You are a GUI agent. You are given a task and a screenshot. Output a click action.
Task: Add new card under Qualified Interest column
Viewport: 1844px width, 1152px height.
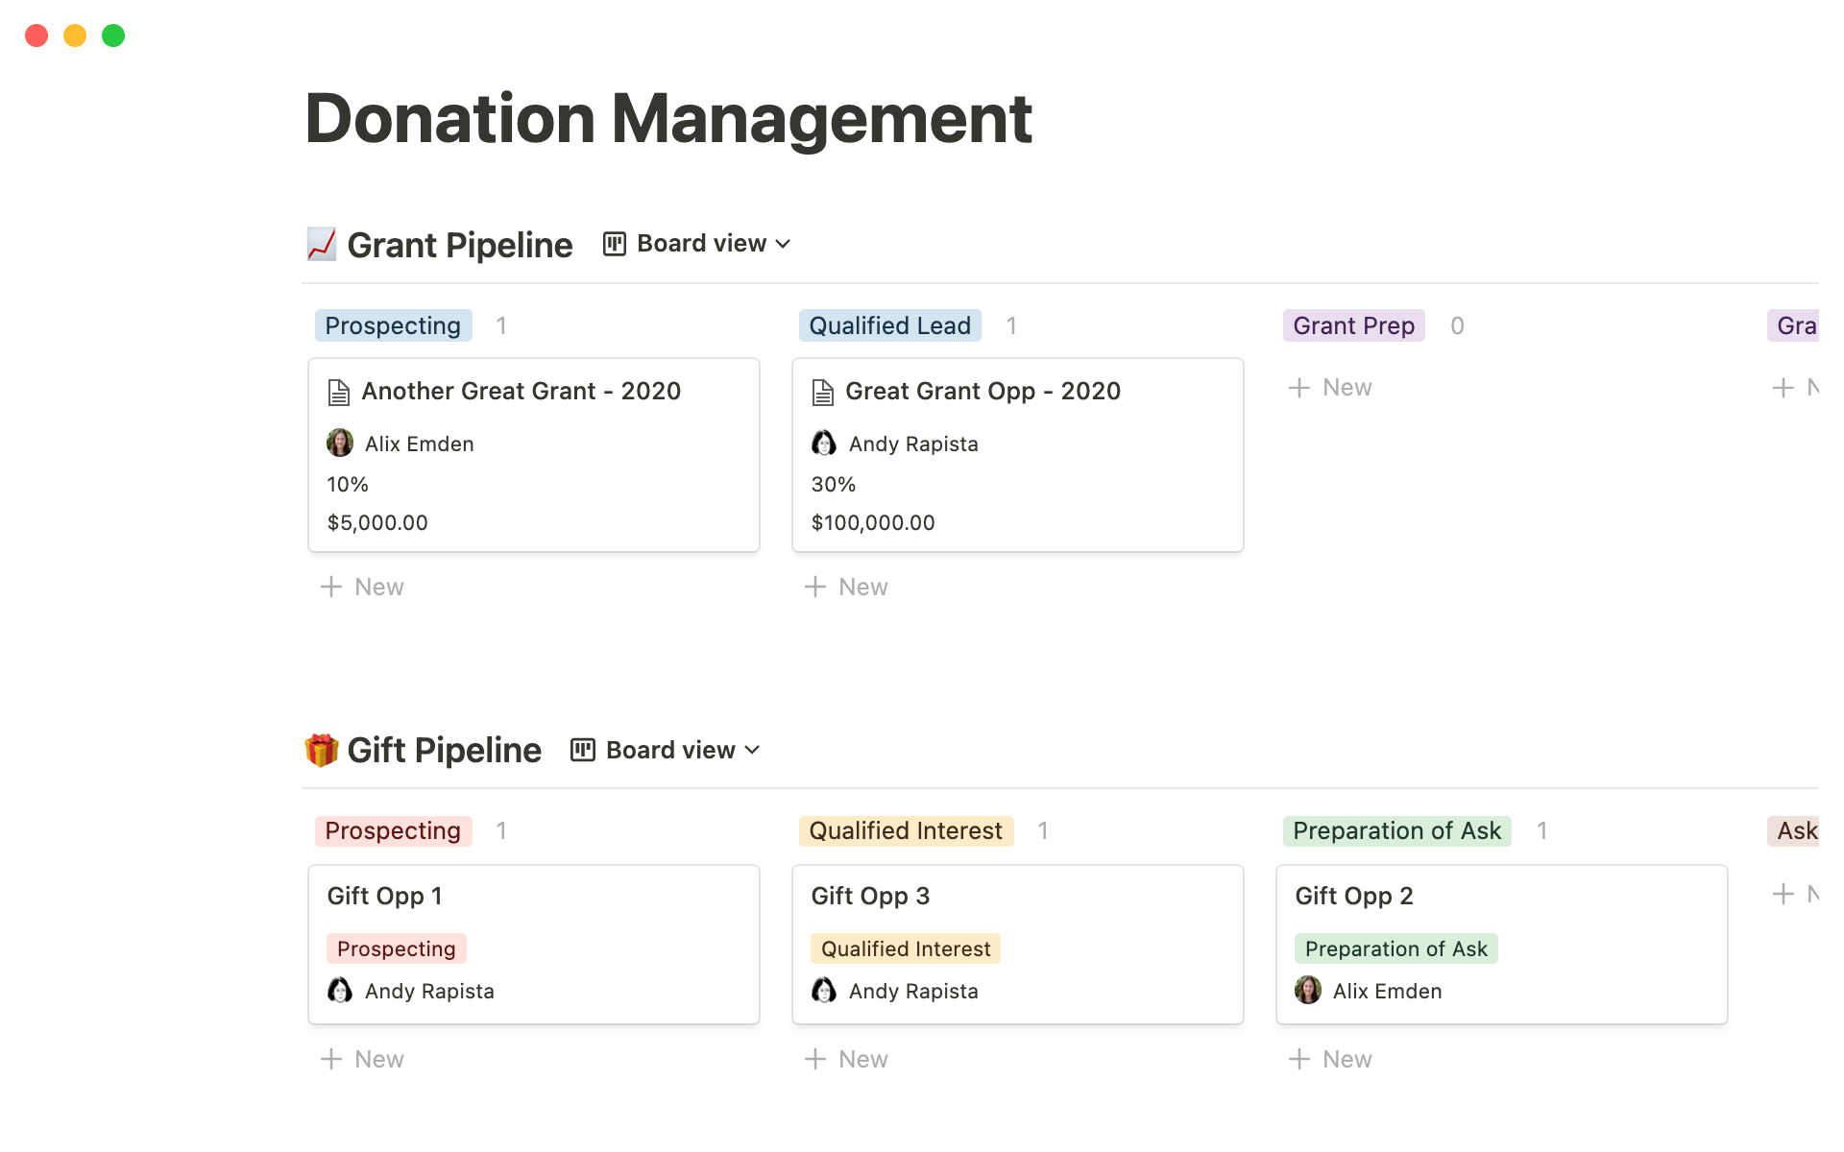point(847,1059)
